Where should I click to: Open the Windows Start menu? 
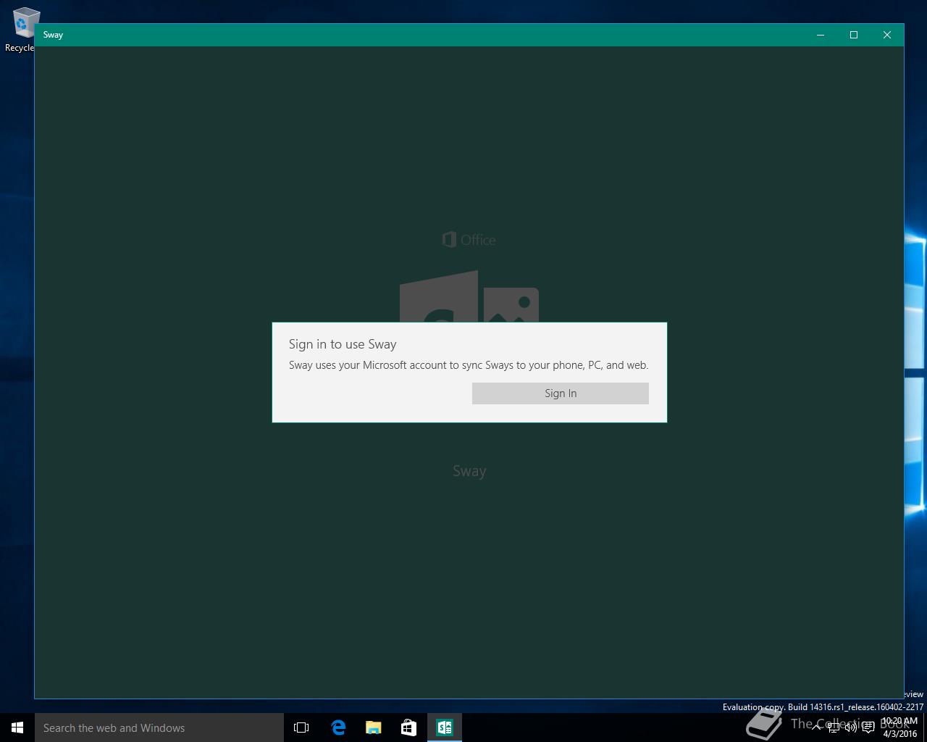(17, 728)
